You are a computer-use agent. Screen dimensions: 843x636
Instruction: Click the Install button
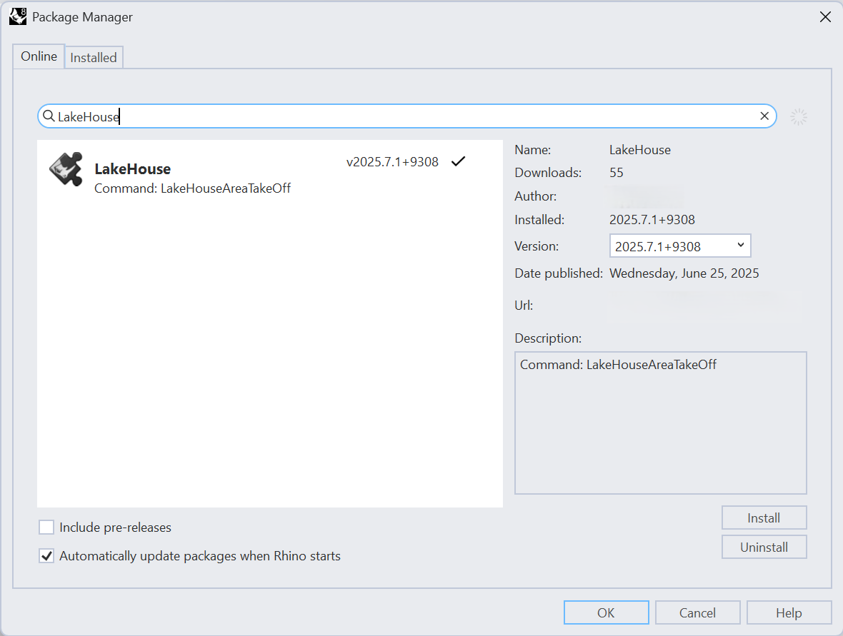[764, 518]
